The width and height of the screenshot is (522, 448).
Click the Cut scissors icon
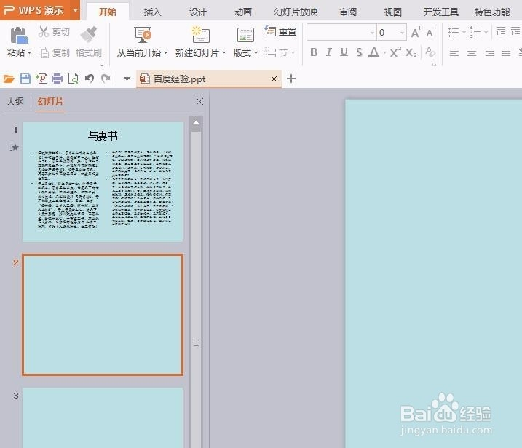[x=43, y=31]
